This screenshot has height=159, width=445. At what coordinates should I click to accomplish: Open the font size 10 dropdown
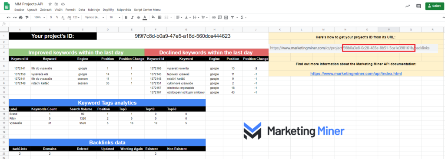[115, 17]
